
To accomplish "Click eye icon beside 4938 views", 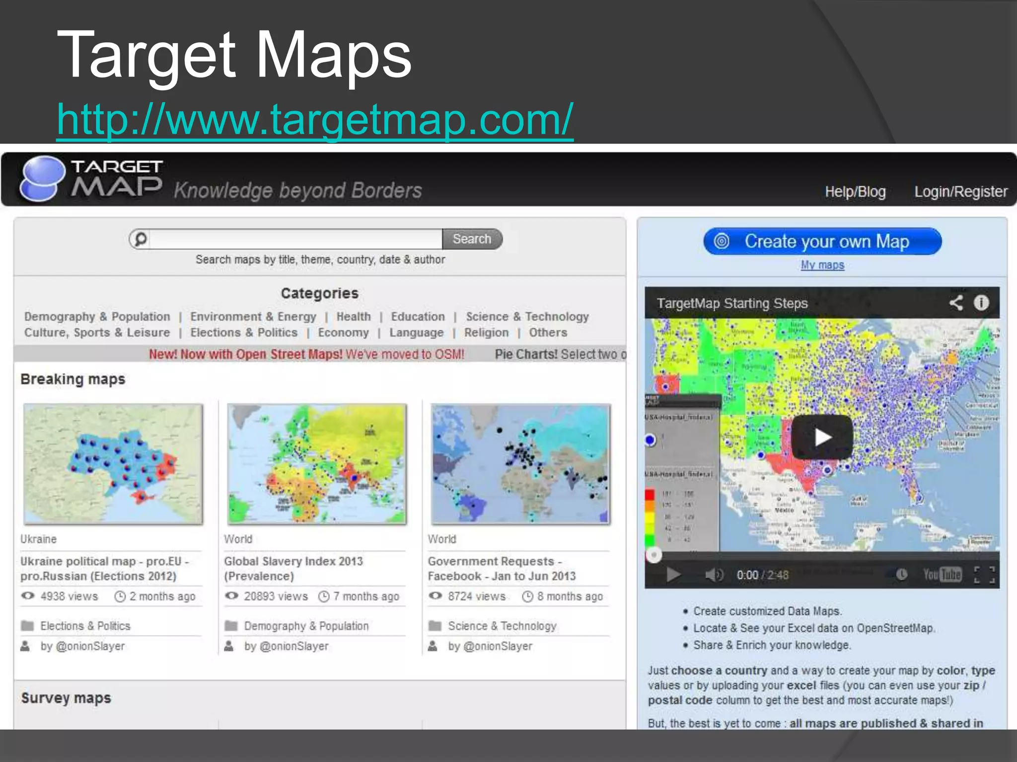I will click(28, 596).
